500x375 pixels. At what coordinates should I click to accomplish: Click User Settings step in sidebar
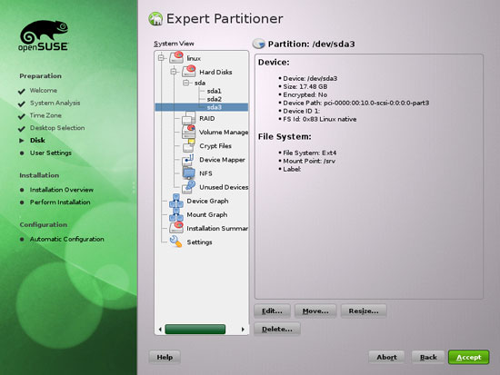click(x=51, y=153)
